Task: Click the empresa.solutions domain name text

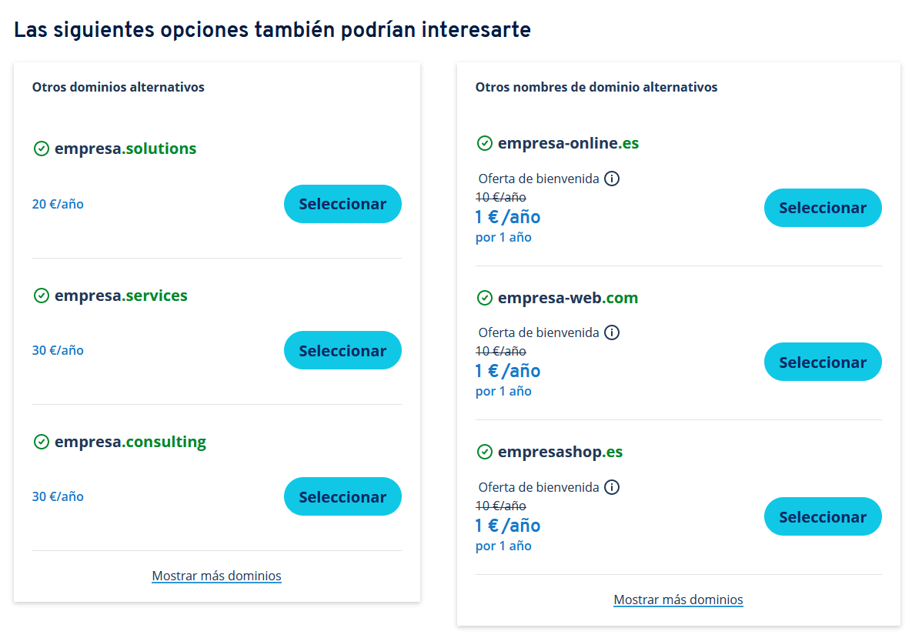Action: click(125, 149)
